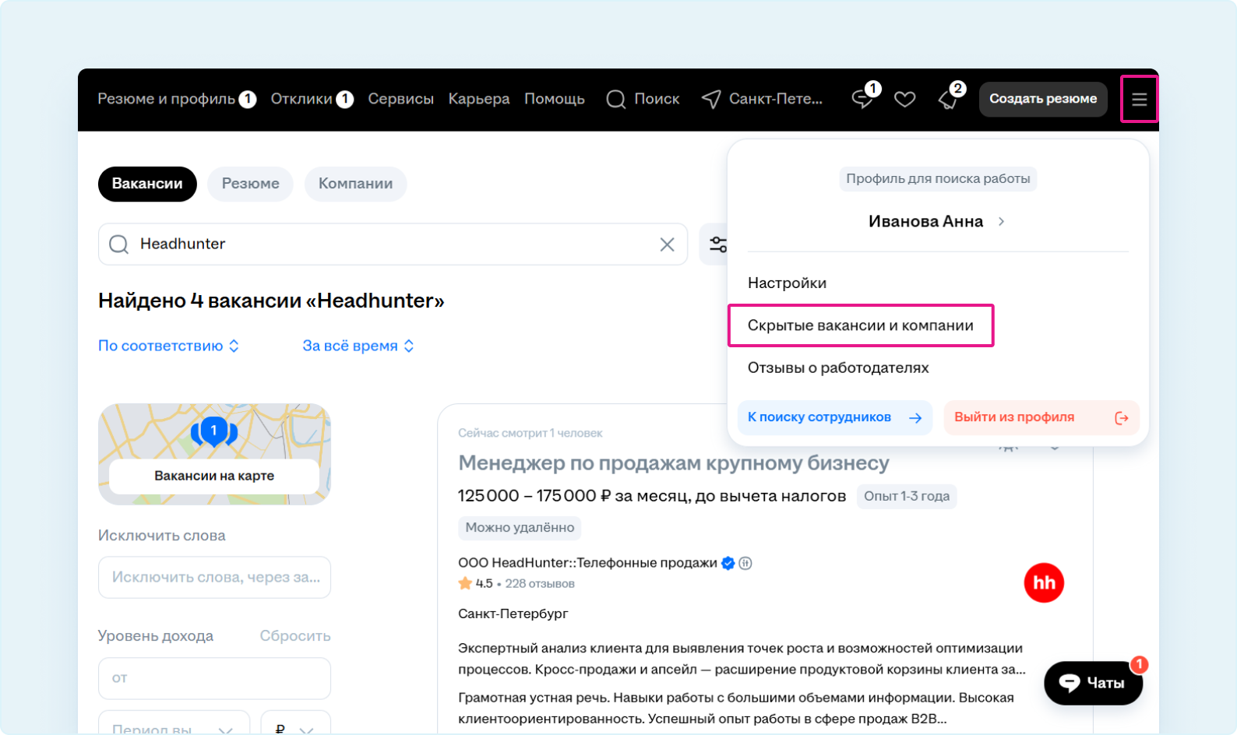1237x735 pixels.
Task: Open the hamburger menu icon
Action: pos(1139,99)
